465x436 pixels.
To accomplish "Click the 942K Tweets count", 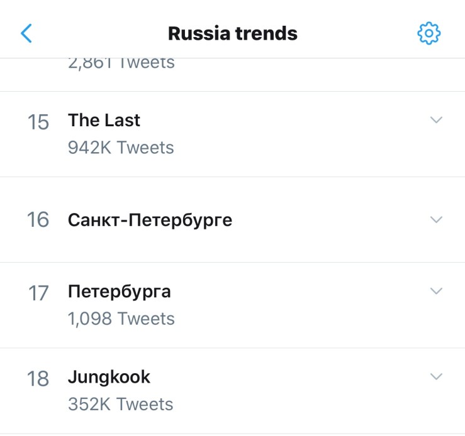I will tap(121, 148).
